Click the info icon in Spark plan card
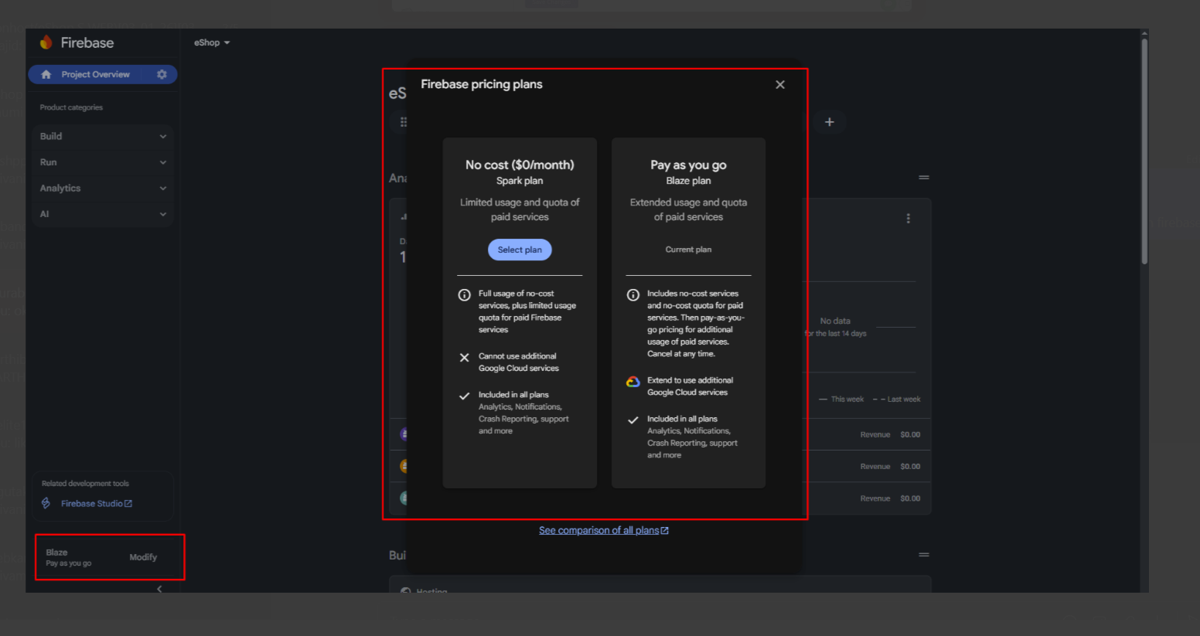 tap(464, 294)
